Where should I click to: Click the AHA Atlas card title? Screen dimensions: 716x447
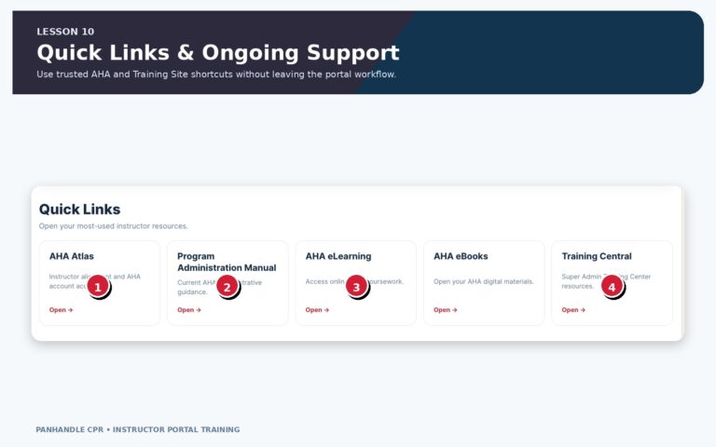point(71,256)
